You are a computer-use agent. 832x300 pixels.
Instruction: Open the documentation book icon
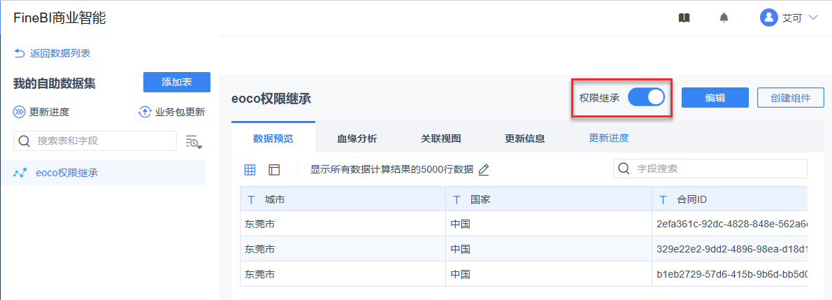[x=684, y=17]
